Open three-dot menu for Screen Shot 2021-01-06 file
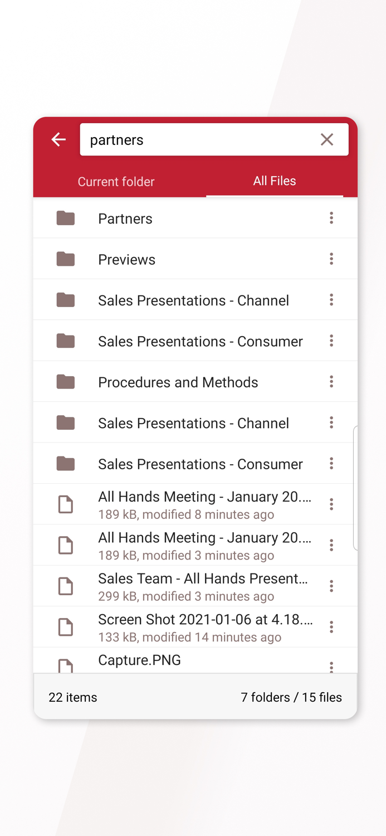Viewport: 386px width, 836px height. click(331, 627)
